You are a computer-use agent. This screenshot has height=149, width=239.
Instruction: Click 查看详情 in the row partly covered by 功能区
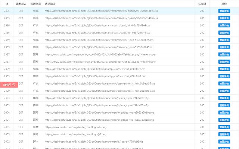tap(224, 83)
